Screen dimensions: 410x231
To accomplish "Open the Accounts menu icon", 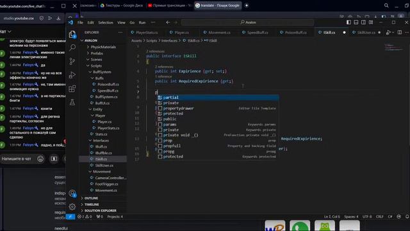I will [72, 194].
